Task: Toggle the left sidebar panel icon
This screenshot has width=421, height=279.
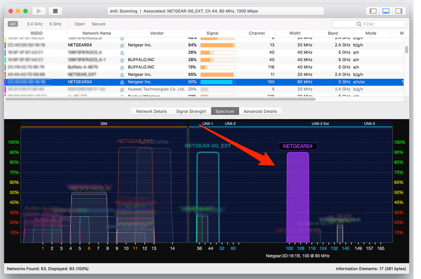Action: click(373, 11)
